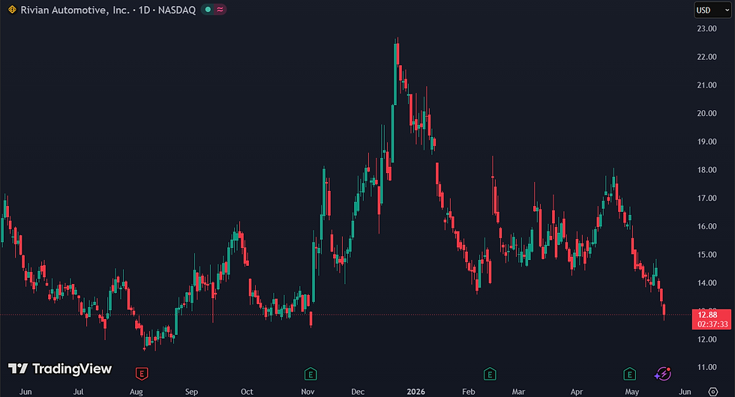Click the Oct label on time axis

tap(247, 392)
